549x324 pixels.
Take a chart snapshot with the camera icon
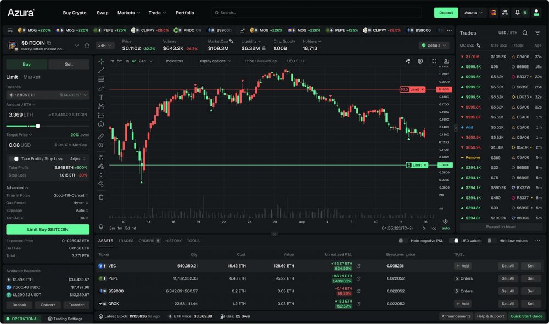tap(446, 61)
